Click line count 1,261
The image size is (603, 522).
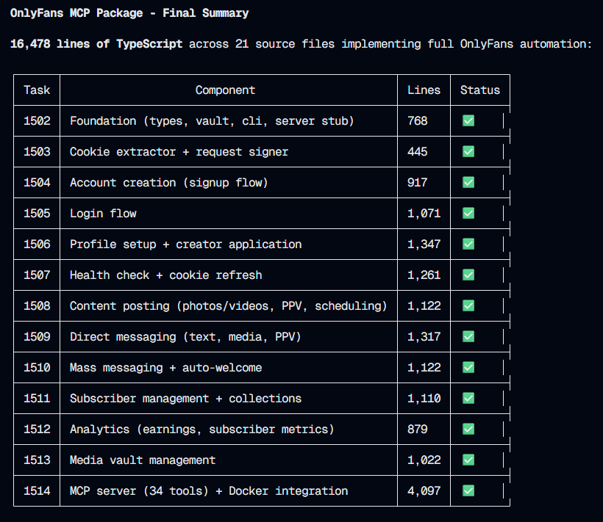pos(424,275)
